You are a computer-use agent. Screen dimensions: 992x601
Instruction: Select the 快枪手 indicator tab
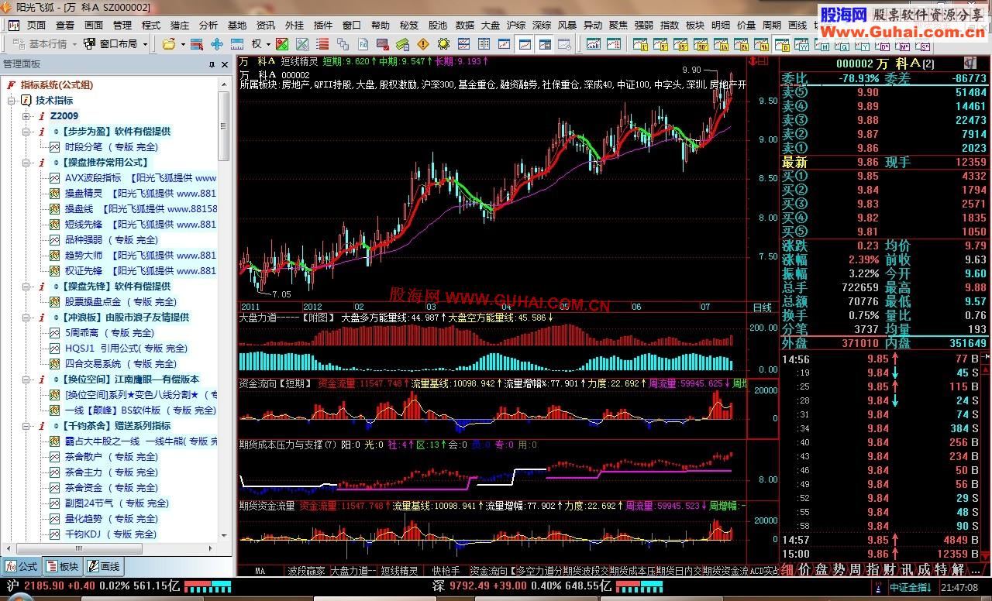(x=446, y=571)
